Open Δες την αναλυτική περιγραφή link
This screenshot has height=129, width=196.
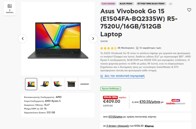(124, 76)
